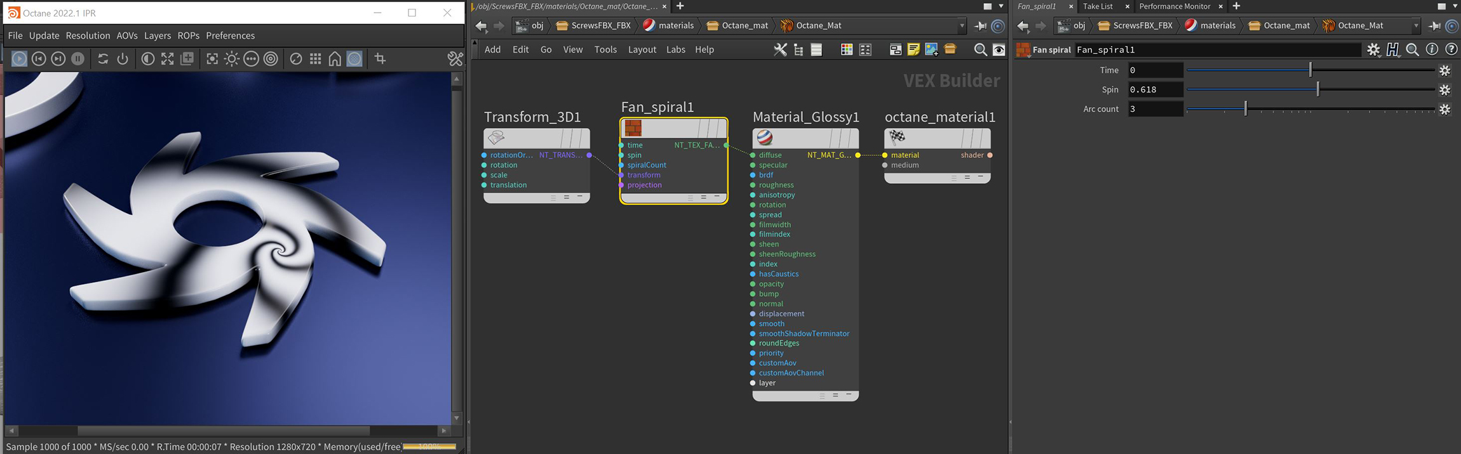Click the sun lighting icon in IPR
Viewport: 1461px width, 454px height.
(231, 59)
